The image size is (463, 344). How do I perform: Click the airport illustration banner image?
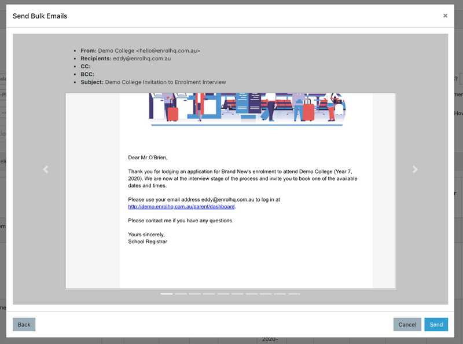coord(247,109)
